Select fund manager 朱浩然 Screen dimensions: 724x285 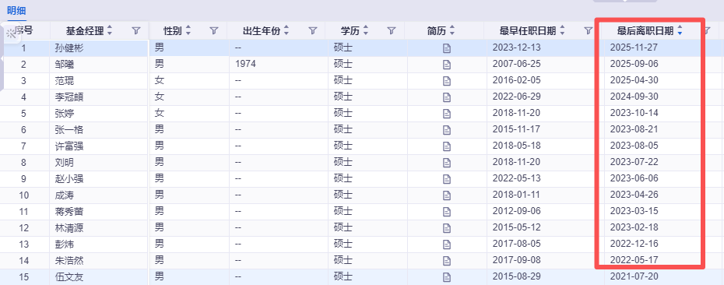(69, 261)
